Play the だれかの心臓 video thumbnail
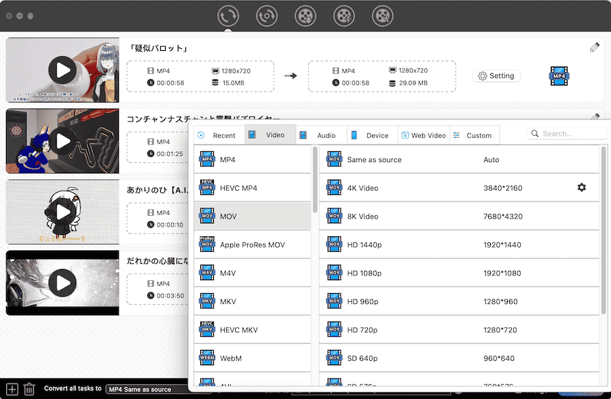Viewport: 611px width, 399px height. (62, 283)
